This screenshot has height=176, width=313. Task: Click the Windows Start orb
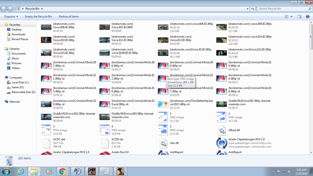[6, 171]
